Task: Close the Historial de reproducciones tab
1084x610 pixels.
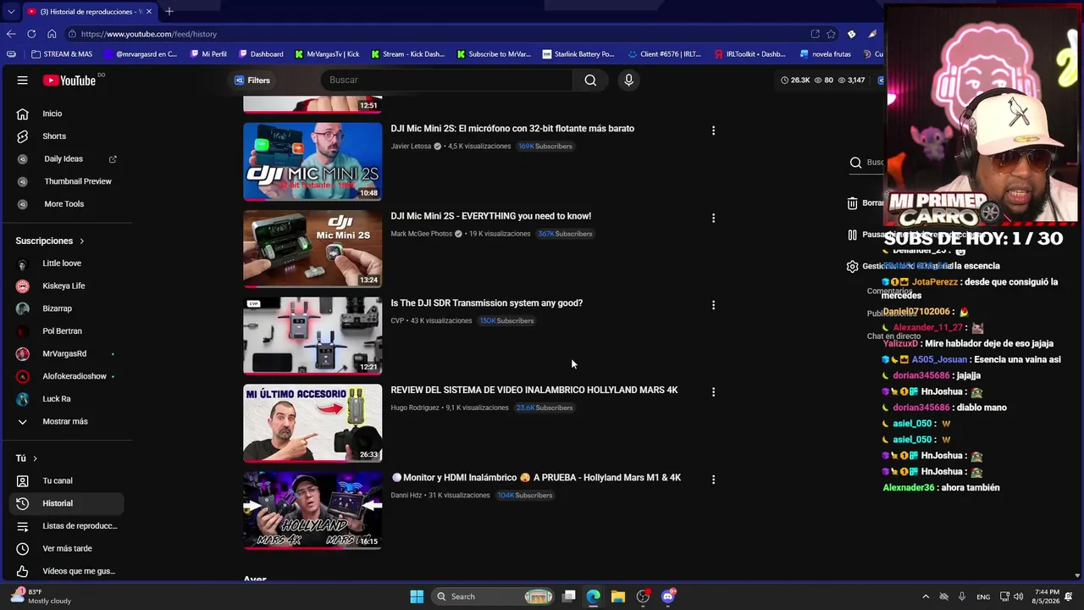Action: coord(149,12)
